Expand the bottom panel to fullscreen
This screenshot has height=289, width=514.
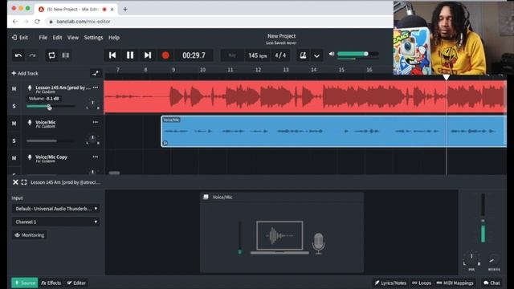24,182
